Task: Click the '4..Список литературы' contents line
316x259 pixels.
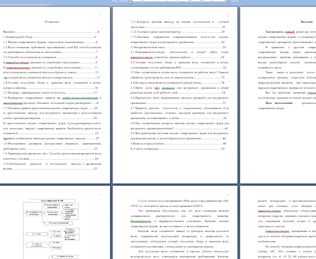Action: [177, 149]
